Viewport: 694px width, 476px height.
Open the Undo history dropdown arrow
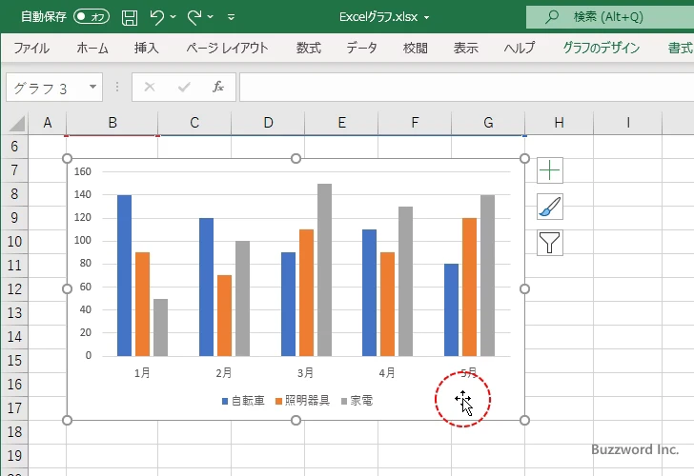click(173, 17)
